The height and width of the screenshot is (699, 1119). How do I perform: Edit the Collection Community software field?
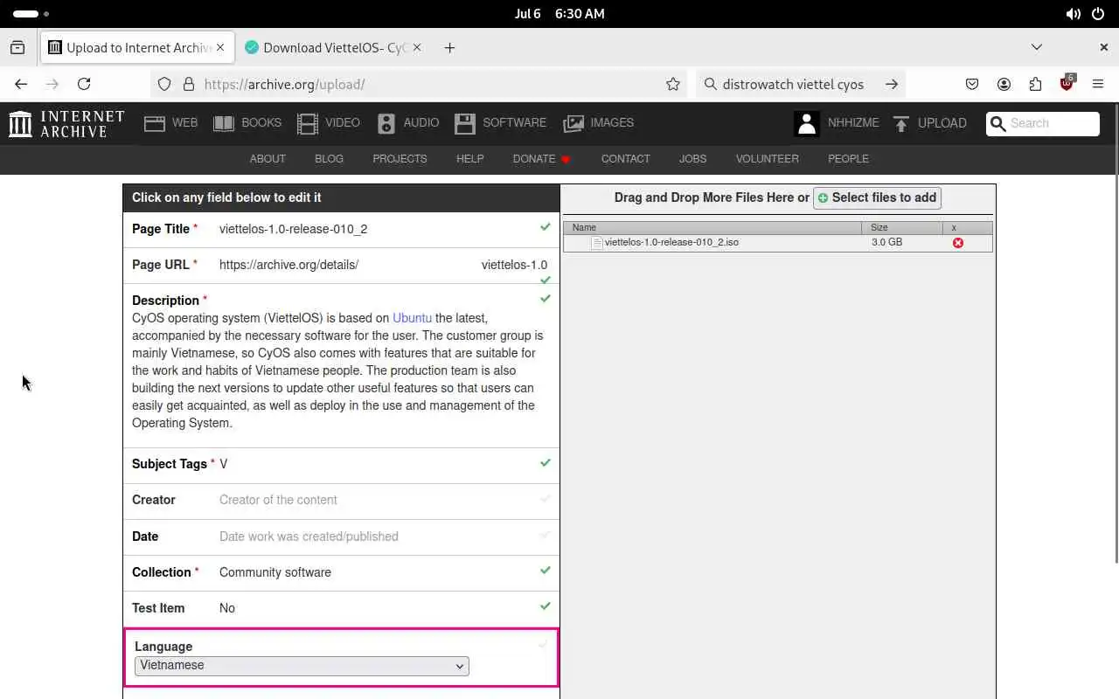(341, 572)
